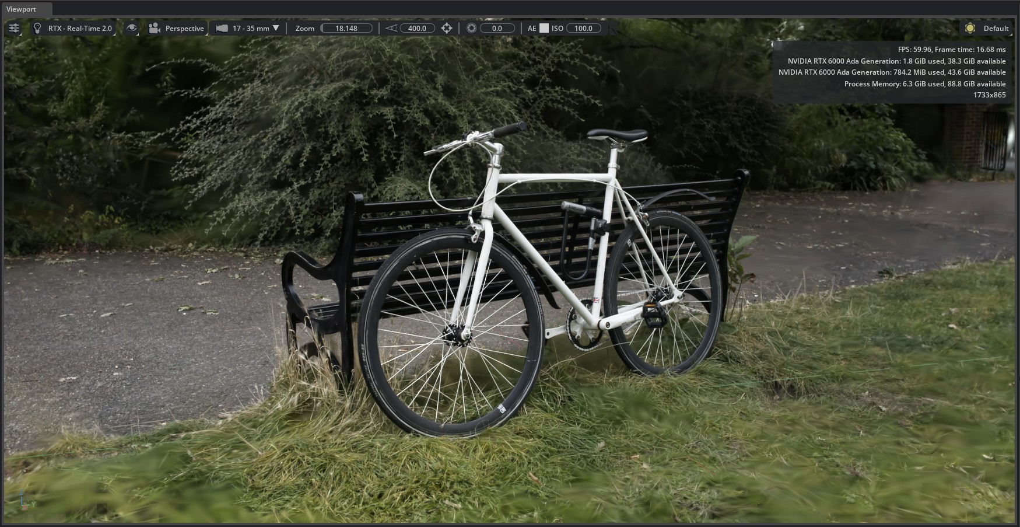The height and width of the screenshot is (527, 1020).
Task: Click the focus distance cone icon
Action: pyautogui.click(x=391, y=28)
